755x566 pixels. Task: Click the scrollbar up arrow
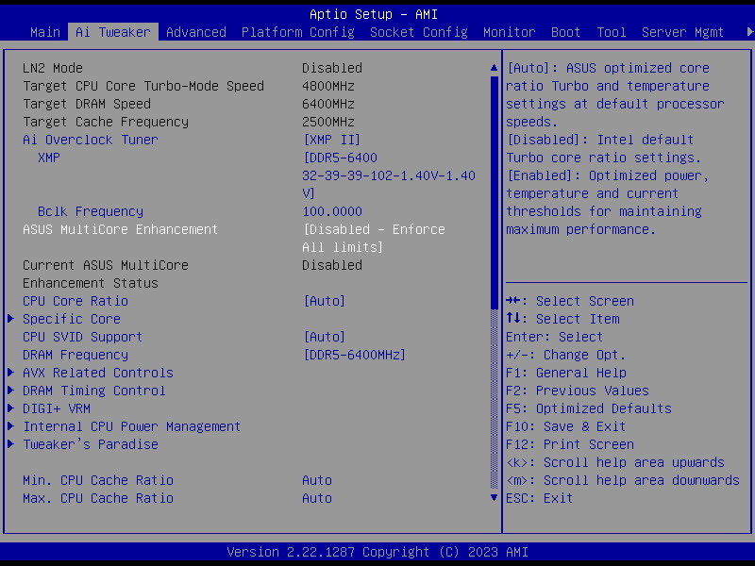tap(494, 68)
